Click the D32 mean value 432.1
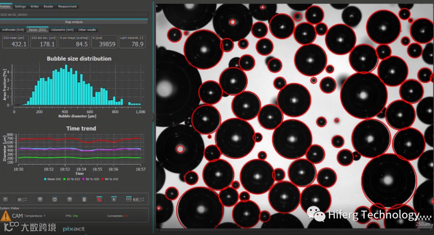Screen dimensions: 434x235 [19, 44]
